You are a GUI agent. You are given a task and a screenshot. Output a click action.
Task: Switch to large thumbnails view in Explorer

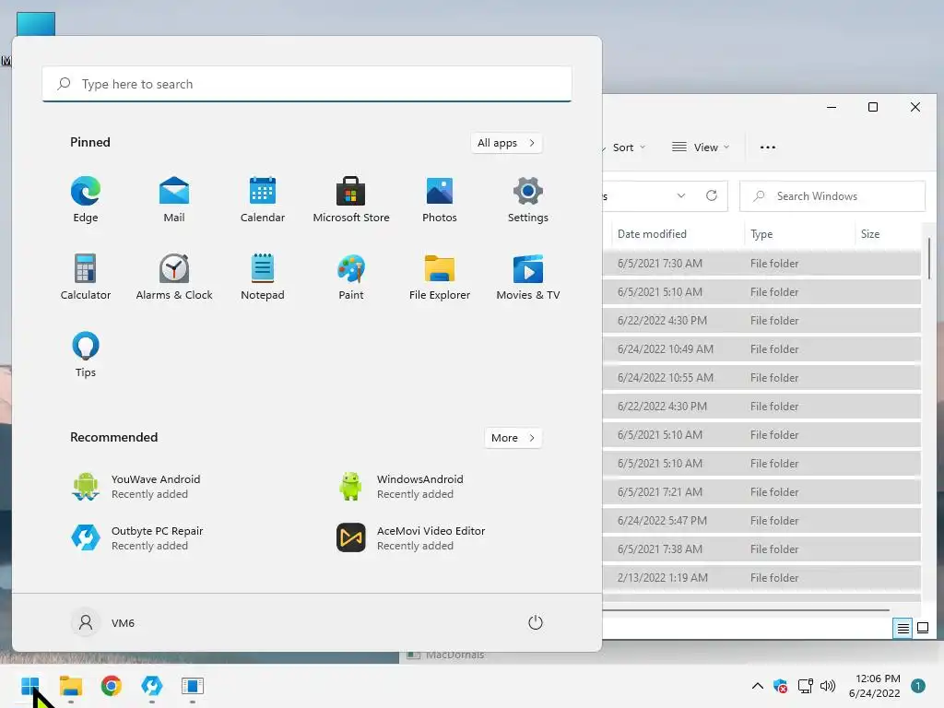point(922,629)
